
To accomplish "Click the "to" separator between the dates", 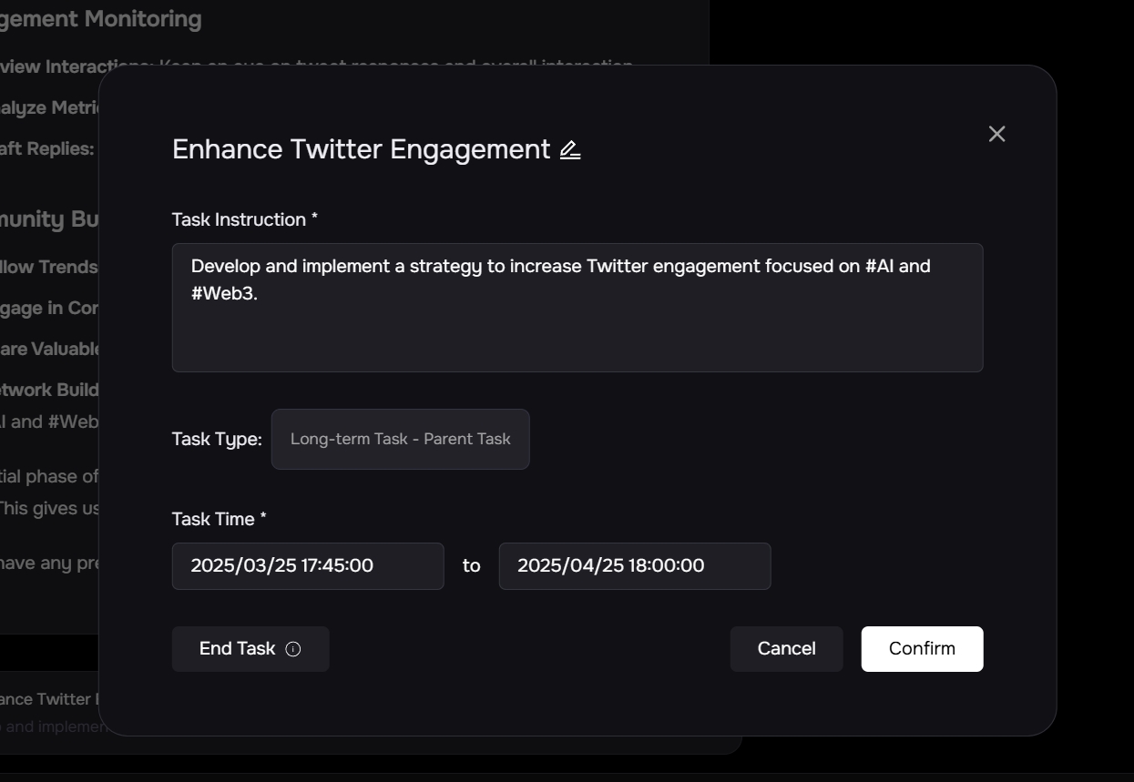I will pos(471,566).
